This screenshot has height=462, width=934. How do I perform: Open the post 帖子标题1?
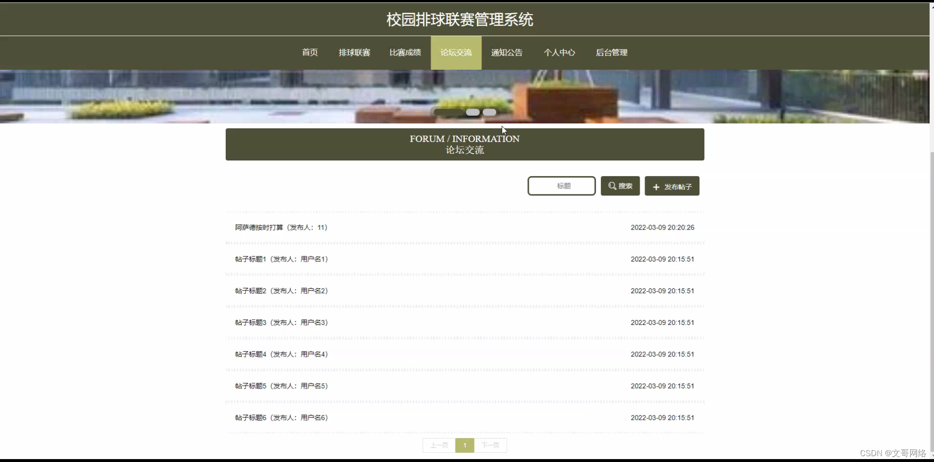(281, 259)
